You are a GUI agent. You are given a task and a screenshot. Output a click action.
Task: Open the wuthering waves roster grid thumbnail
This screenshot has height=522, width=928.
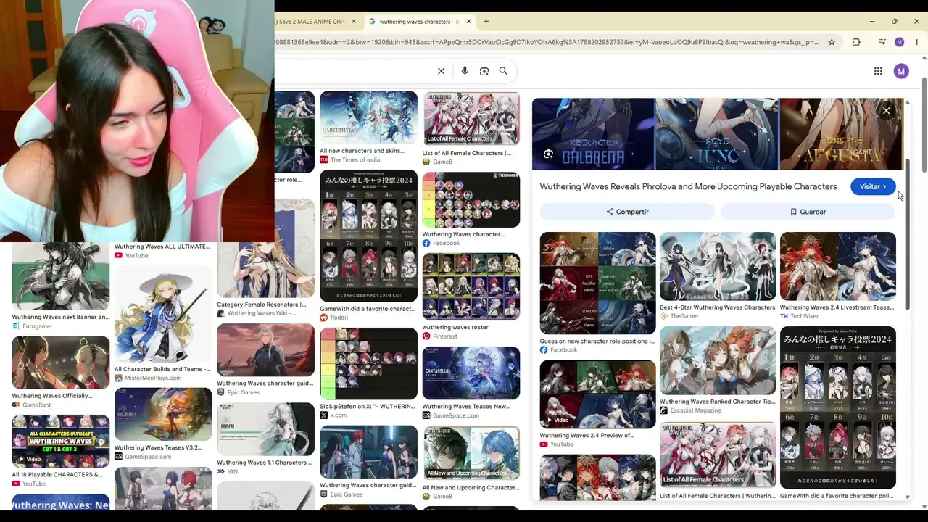471,286
